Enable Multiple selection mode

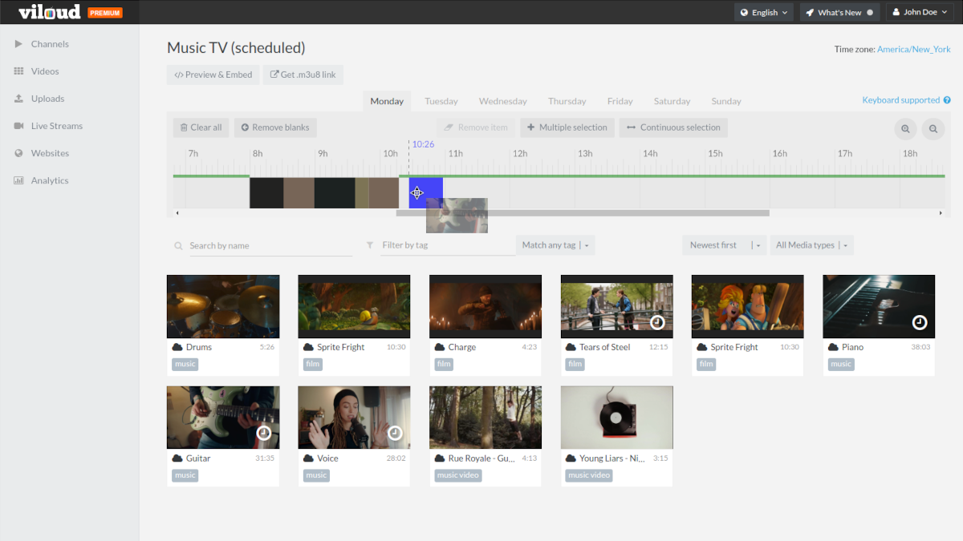(x=569, y=127)
